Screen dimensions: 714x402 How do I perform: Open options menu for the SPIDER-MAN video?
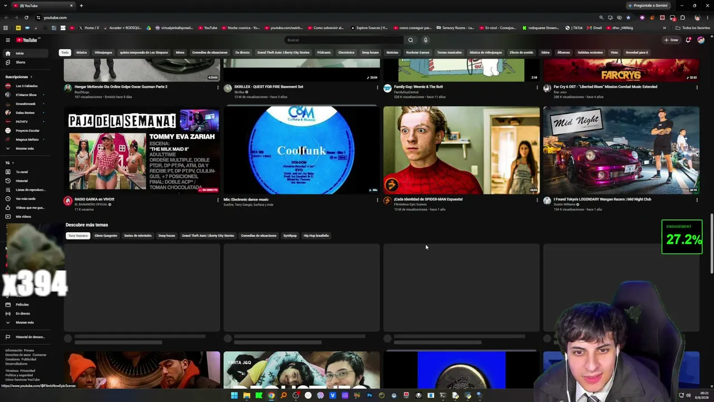[x=537, y=199]
